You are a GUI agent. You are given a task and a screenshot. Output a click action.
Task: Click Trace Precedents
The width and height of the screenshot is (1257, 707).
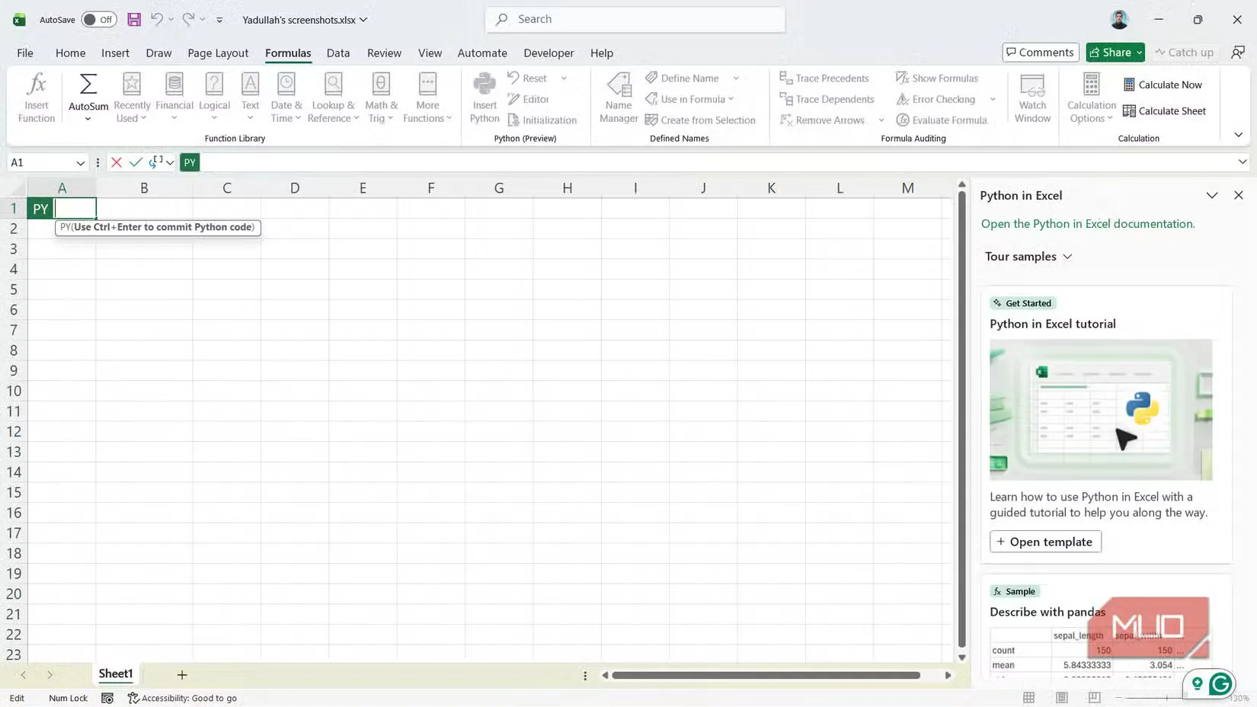coord(825,78)
